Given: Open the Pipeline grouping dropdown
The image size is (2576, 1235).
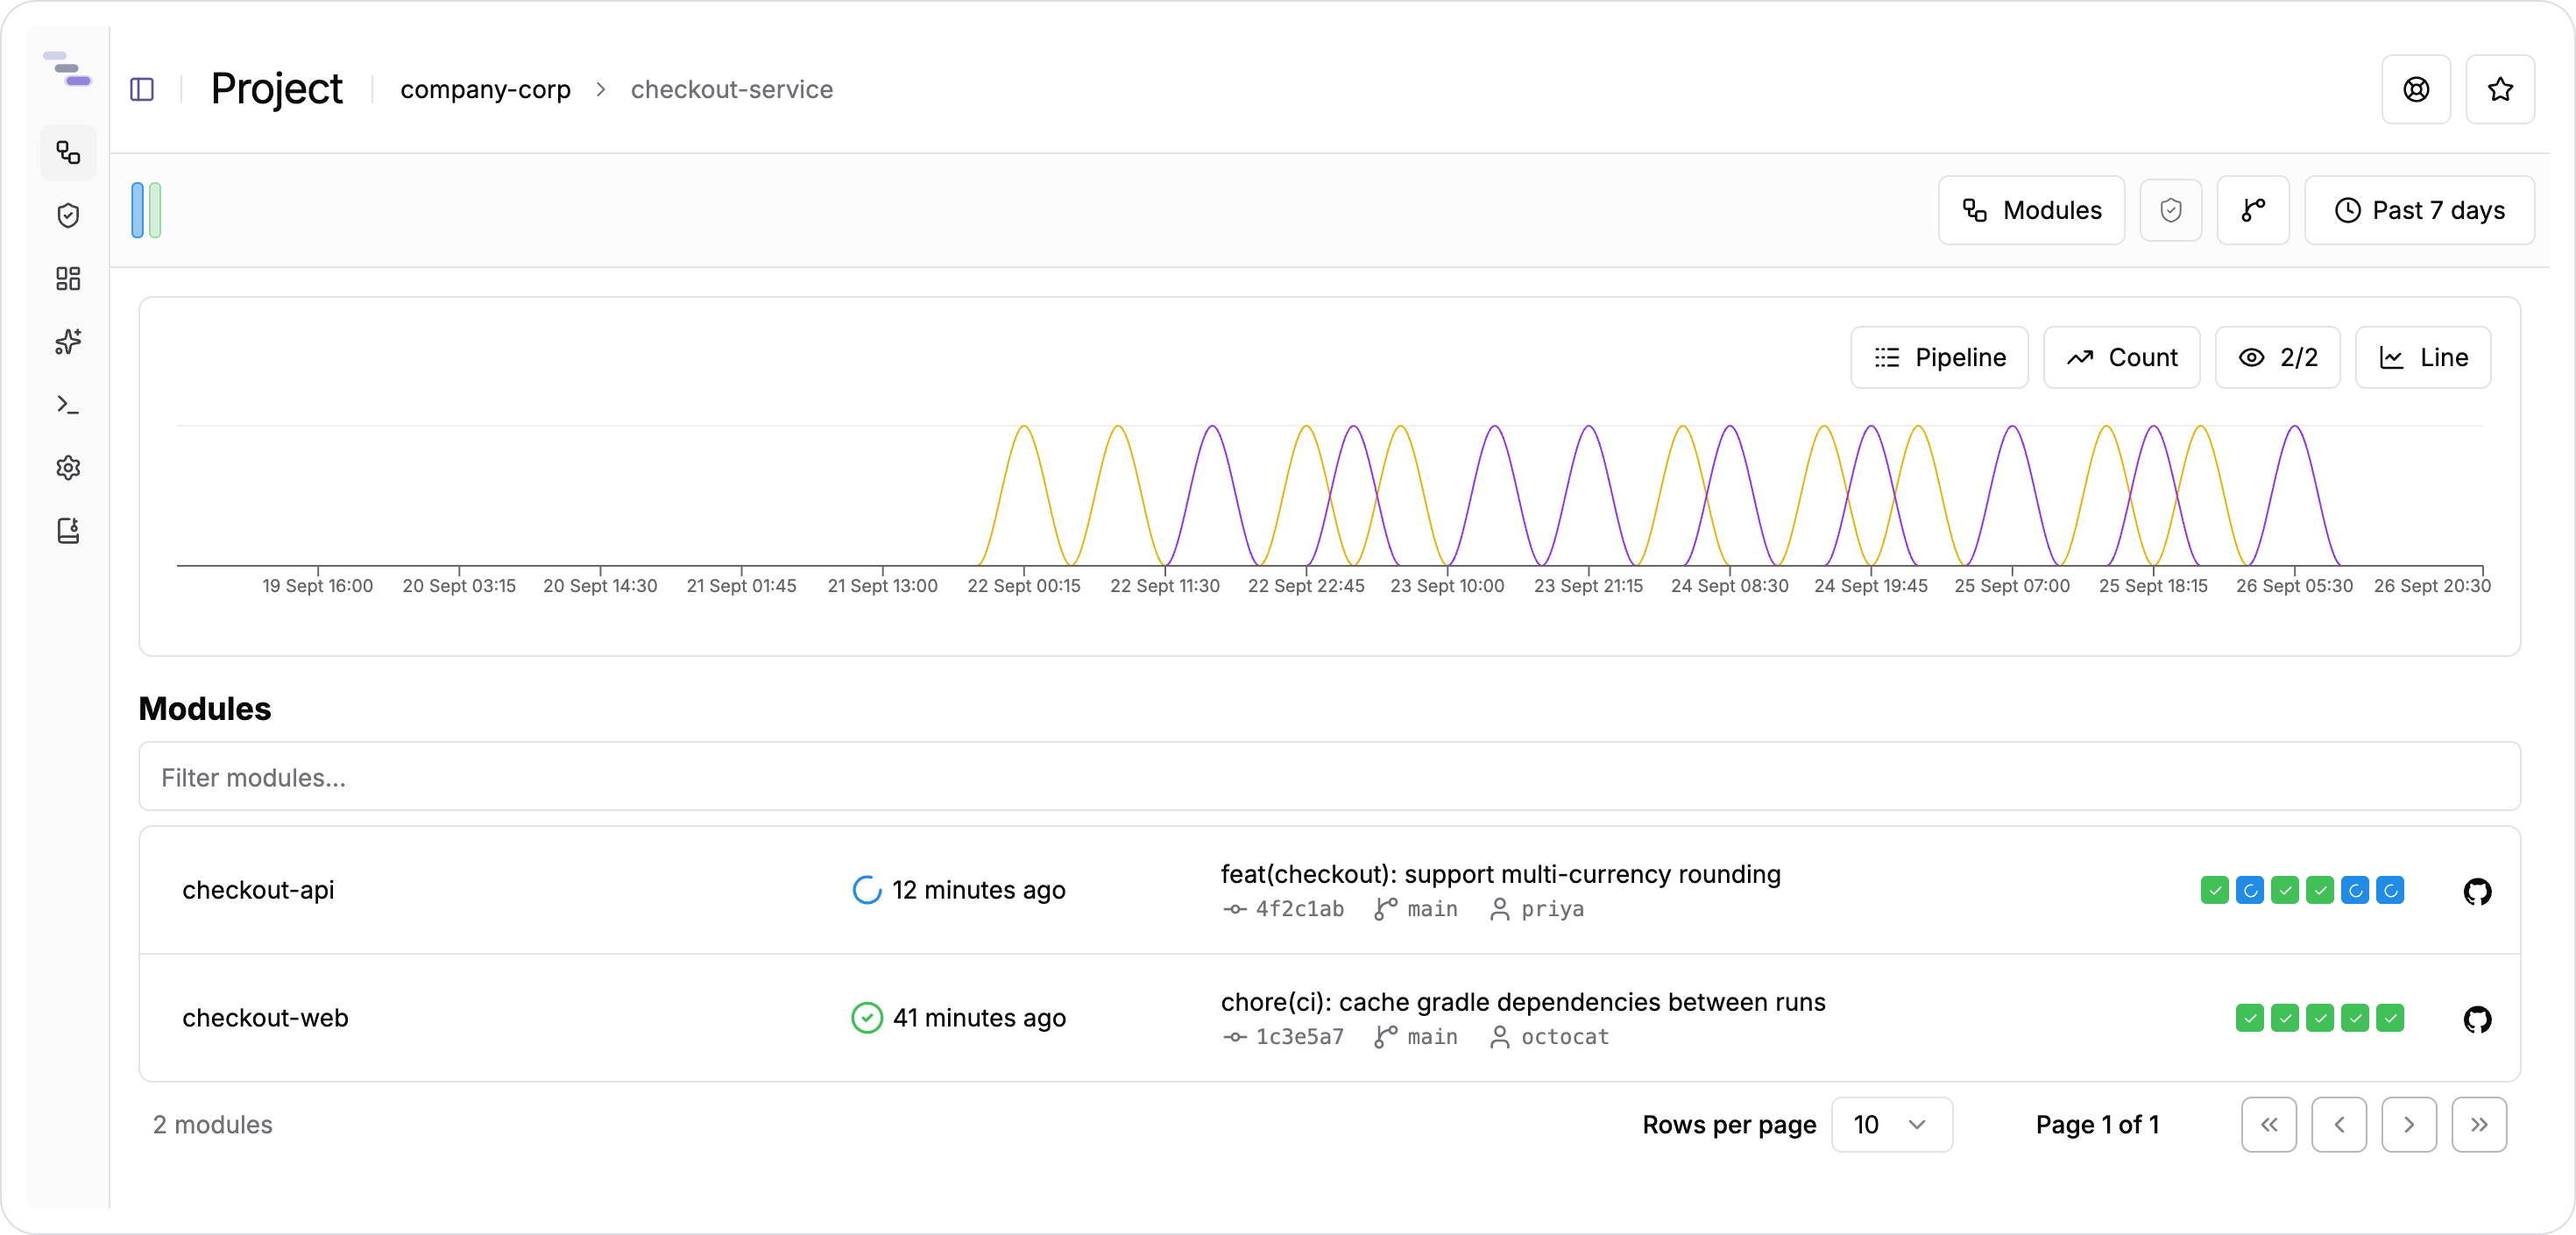Looking at the screenshot, I should pyautogui.click(x=1939, y=357).
